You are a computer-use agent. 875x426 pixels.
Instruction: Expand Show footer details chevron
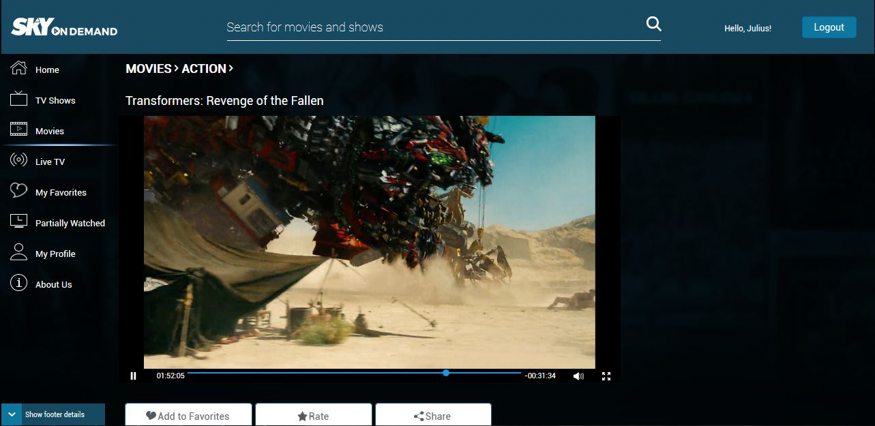pyautogui.click(x=12, y=414)
